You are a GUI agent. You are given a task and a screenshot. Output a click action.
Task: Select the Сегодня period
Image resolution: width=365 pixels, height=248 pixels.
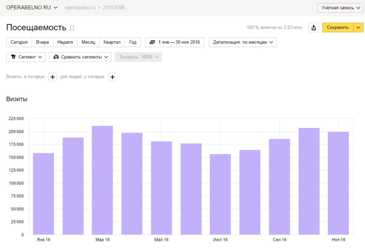click(19, 42)
